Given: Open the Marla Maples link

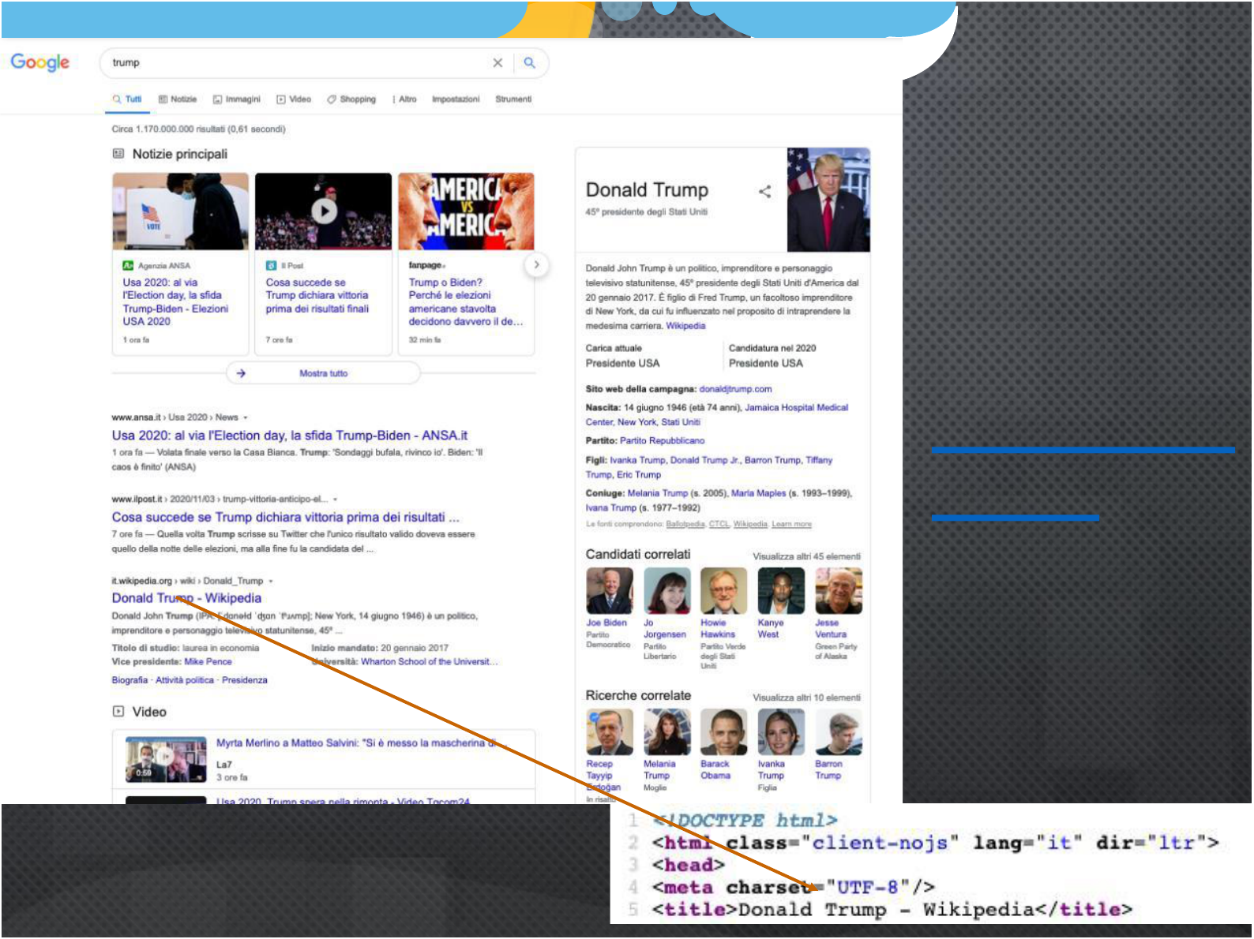Looking at the screenshot, I should click(x=758, y=493).
